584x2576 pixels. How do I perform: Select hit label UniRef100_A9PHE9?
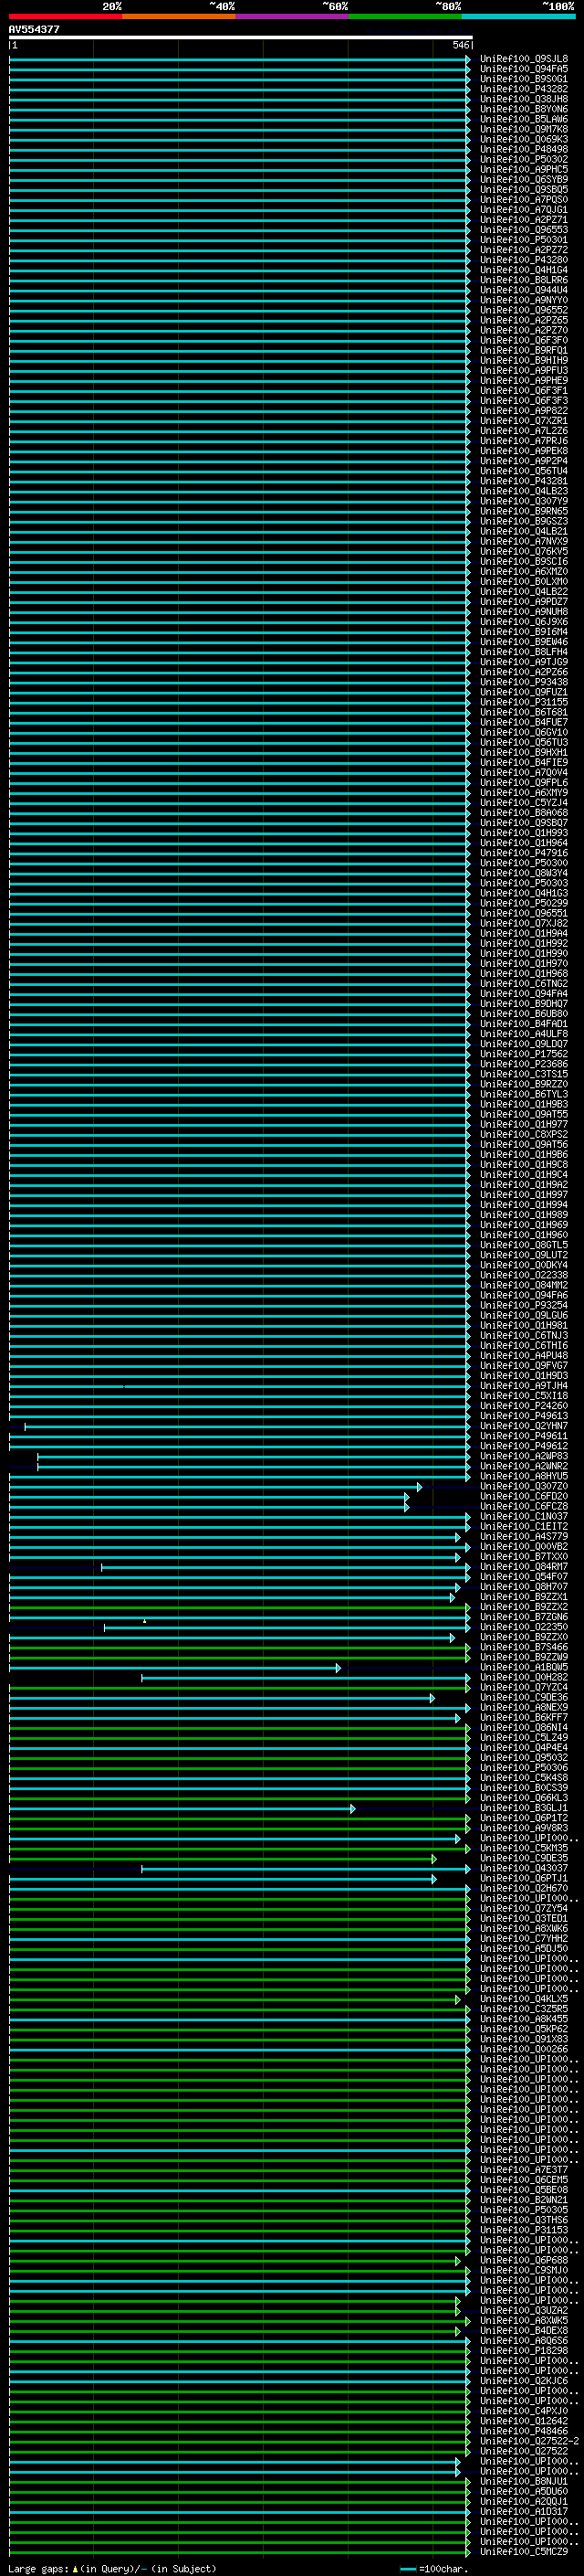pyautogui.click(x=524, y=380)
